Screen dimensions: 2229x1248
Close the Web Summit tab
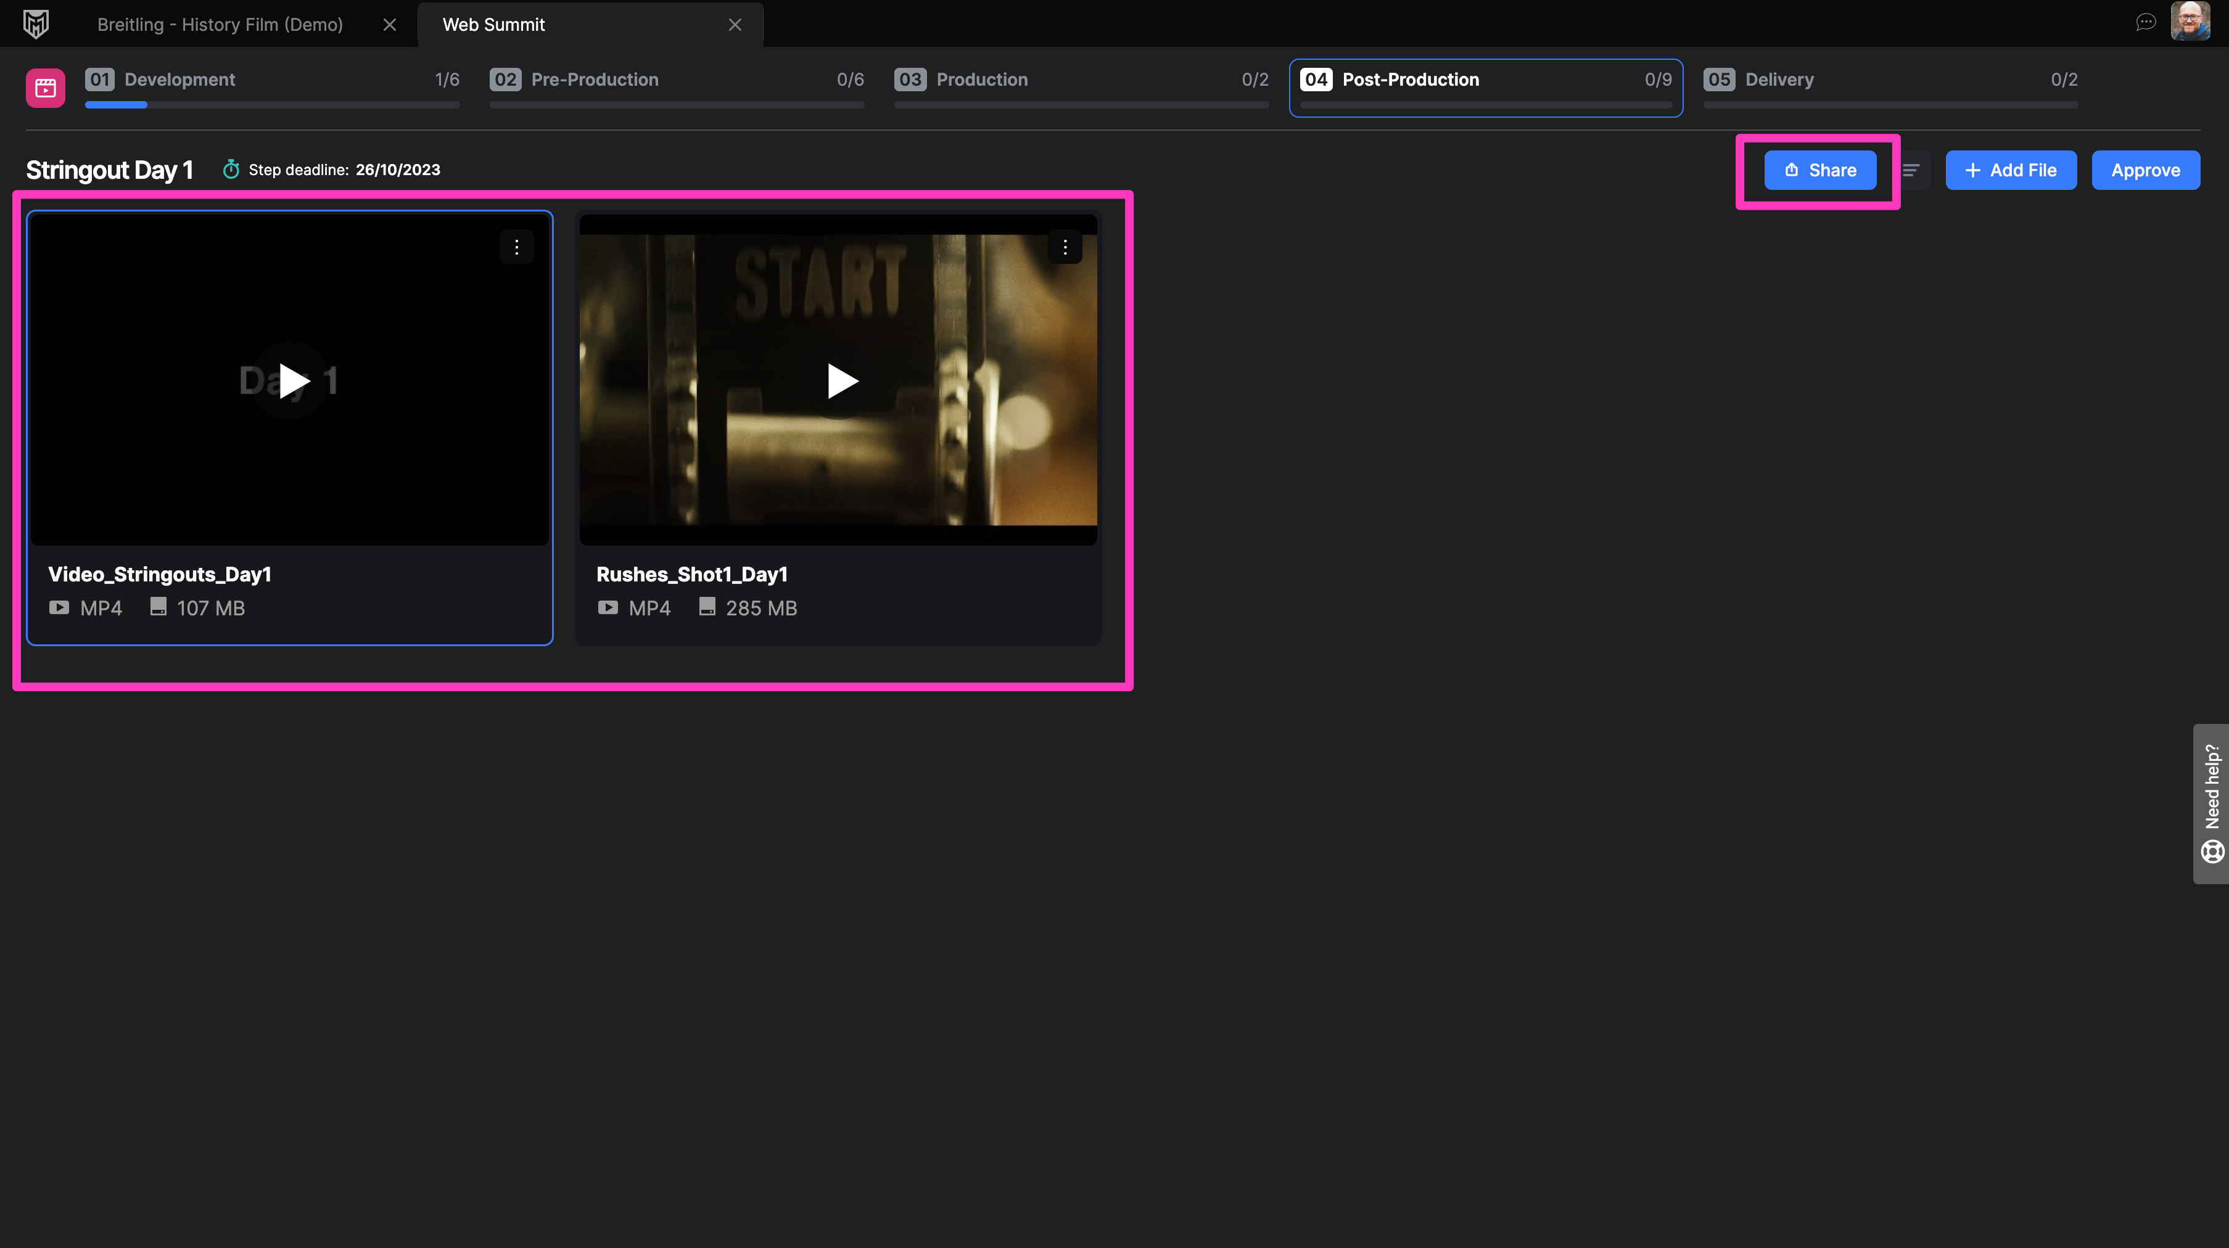pos(735,25)
